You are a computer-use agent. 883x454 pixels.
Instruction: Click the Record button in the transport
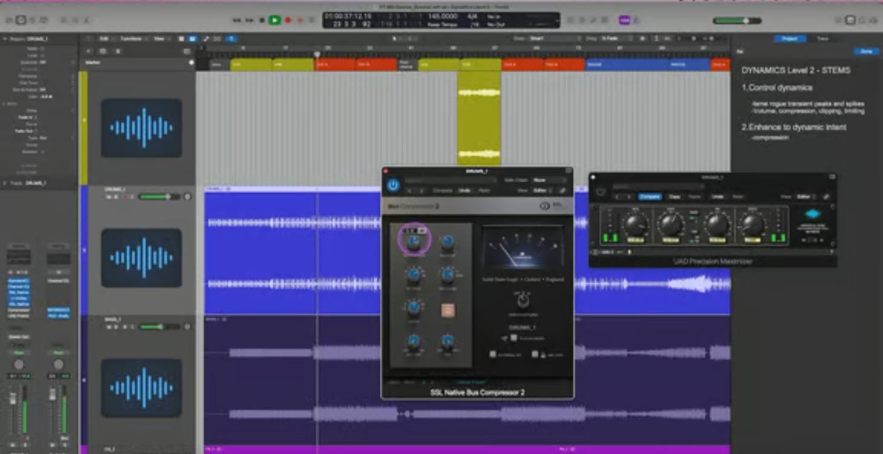point(287,19)
